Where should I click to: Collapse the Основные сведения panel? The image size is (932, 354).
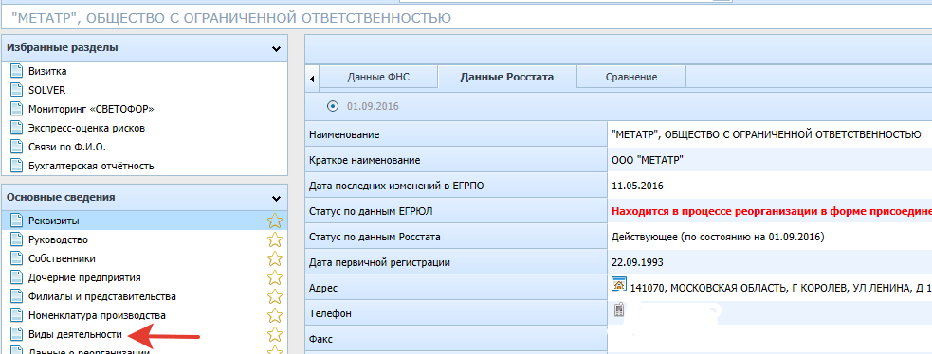point(276,198)
